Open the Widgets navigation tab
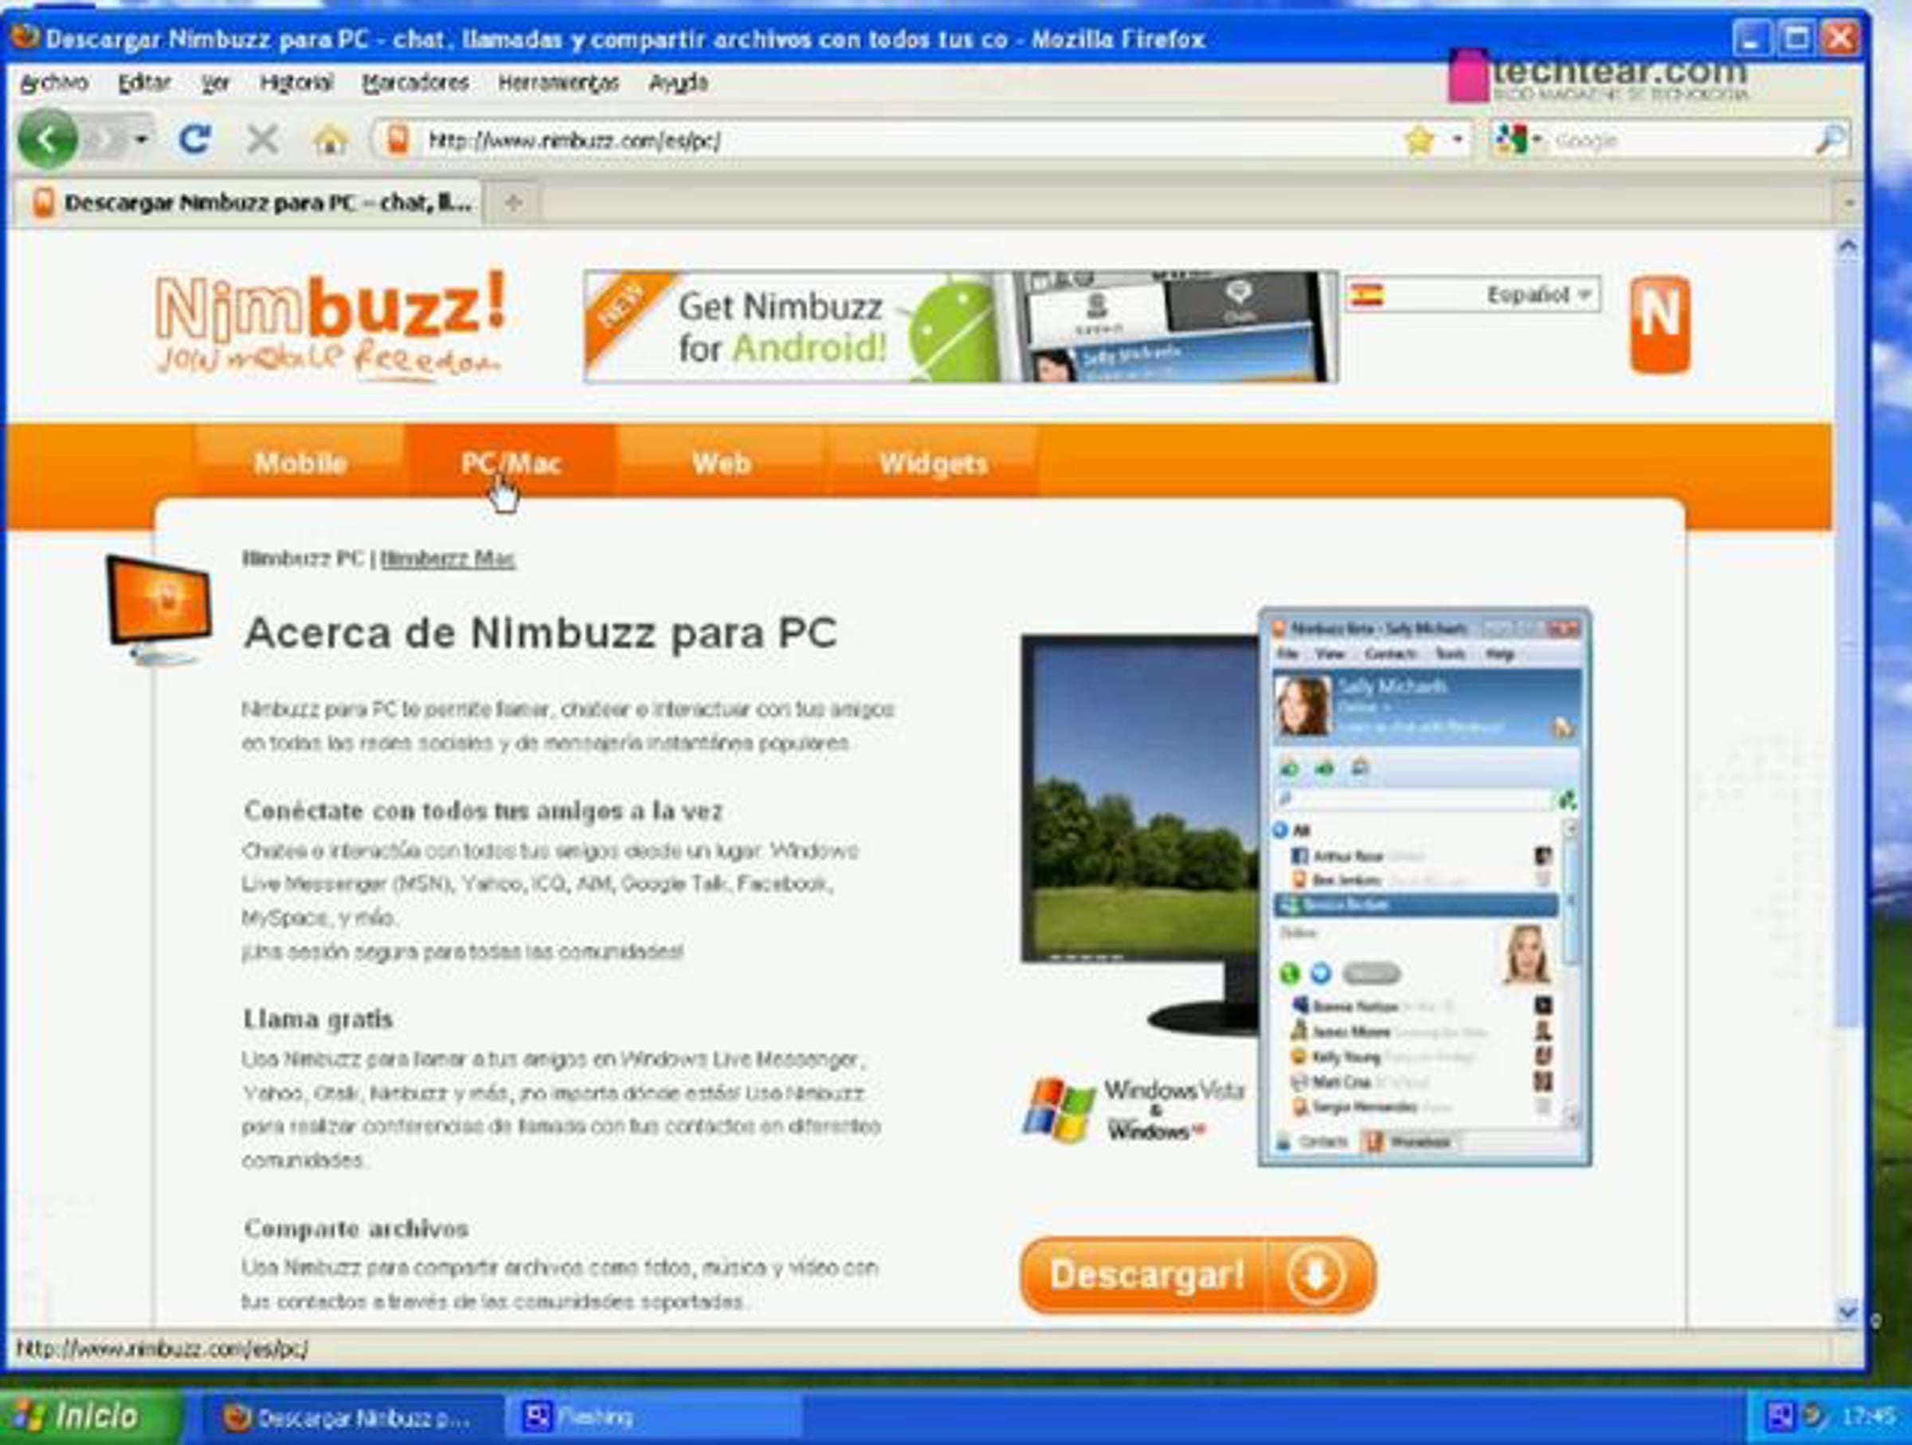 933,463
